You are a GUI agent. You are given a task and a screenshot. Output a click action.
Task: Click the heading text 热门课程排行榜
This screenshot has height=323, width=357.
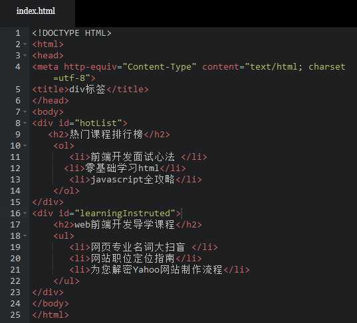106,134
